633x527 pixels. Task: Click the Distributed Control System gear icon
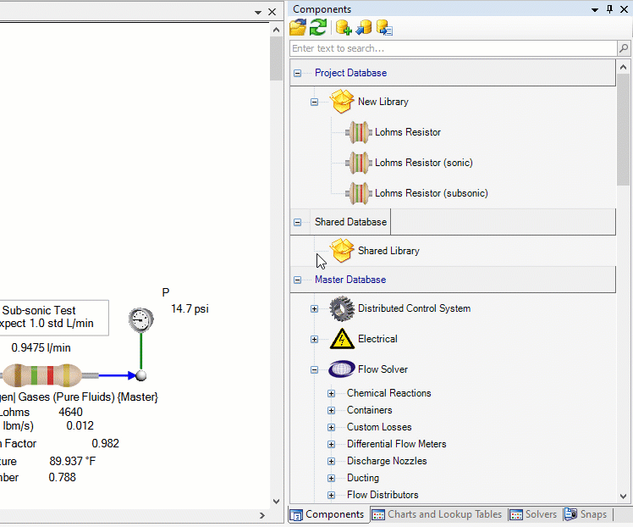342,308
